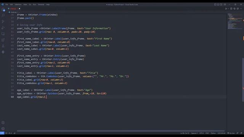Change indentation via Spaces status item
The height and width of the screenshot is (137, 244).
(x=194, y=133)
